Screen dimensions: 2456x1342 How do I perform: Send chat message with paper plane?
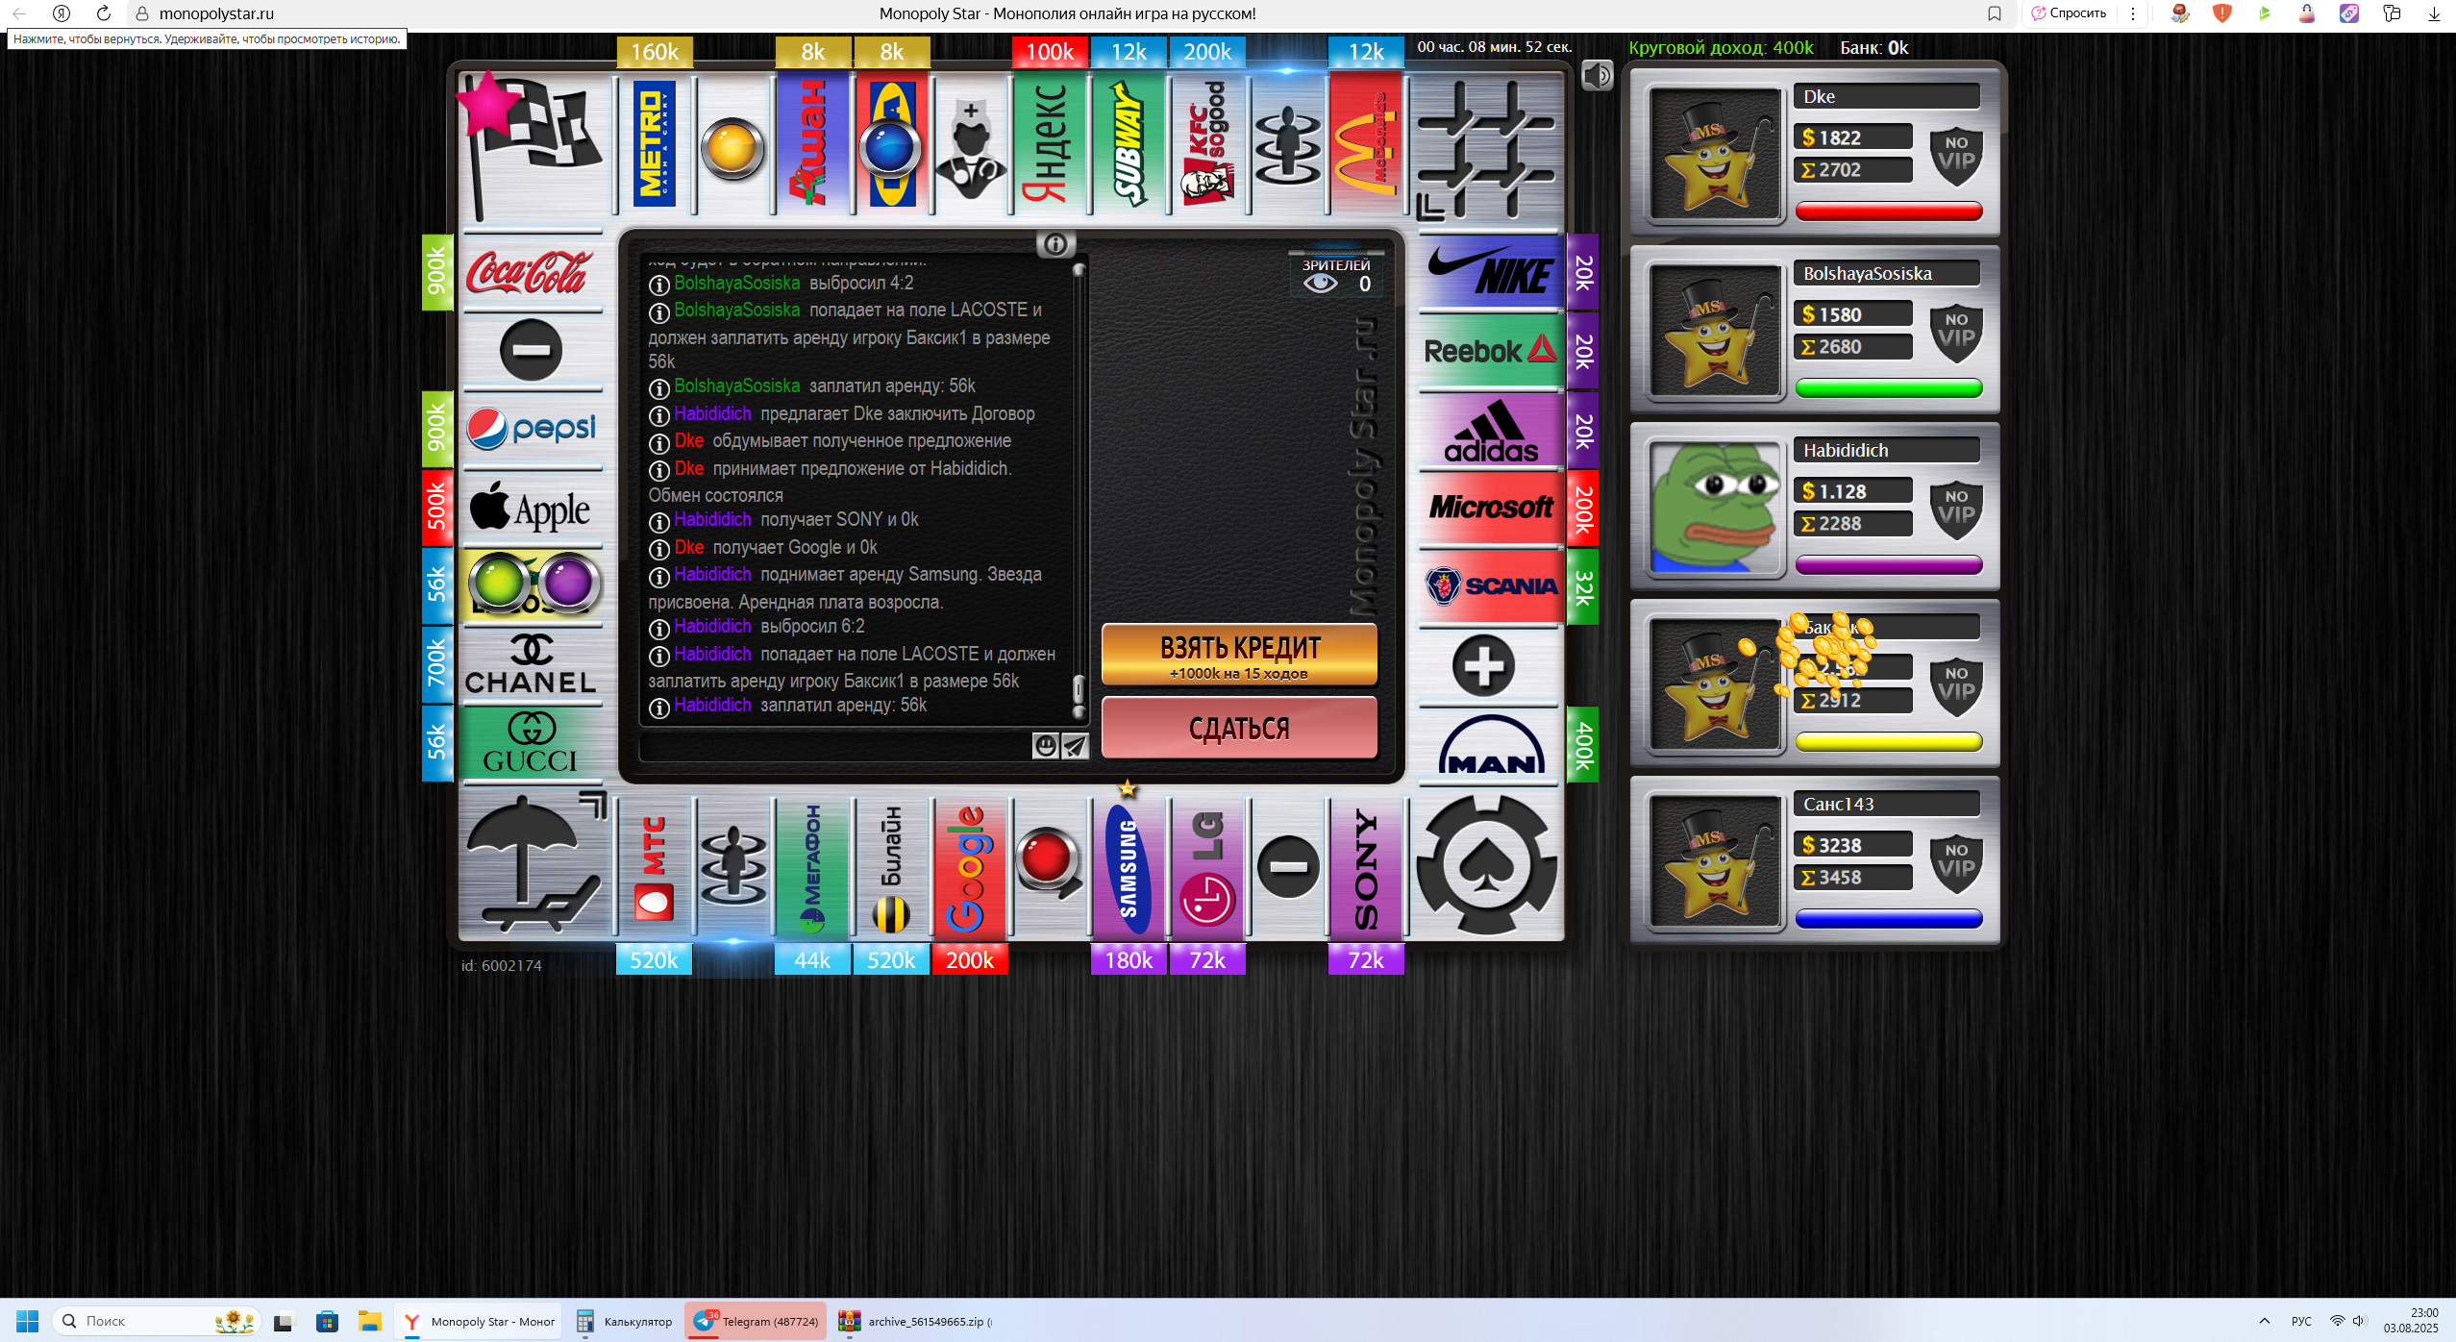click(1075, 746)
